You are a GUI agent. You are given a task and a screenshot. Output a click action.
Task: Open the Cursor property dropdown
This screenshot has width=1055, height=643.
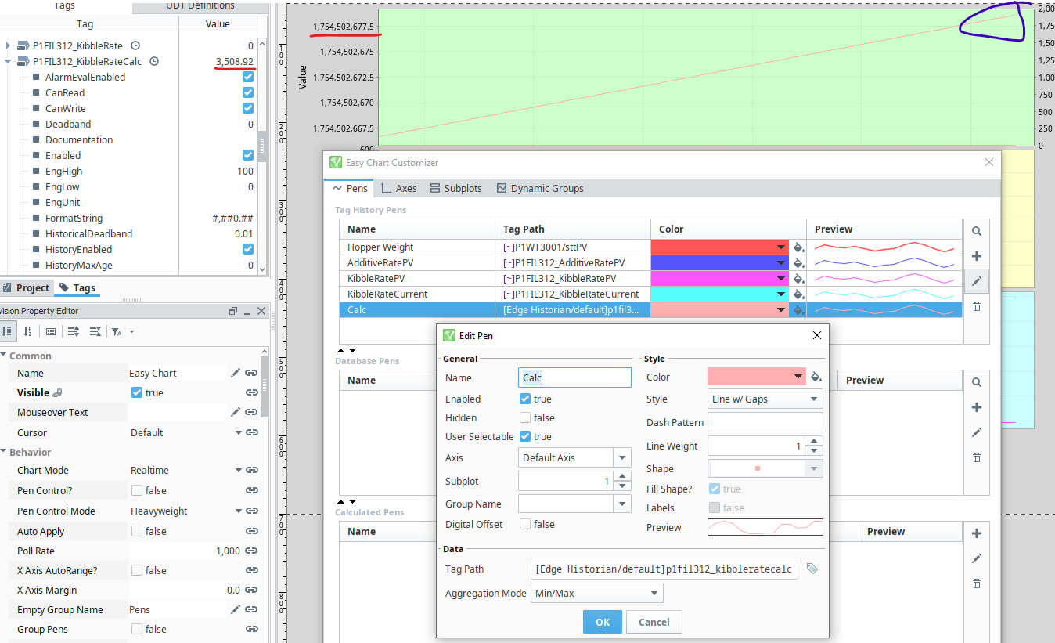click(x=239, y=432)
